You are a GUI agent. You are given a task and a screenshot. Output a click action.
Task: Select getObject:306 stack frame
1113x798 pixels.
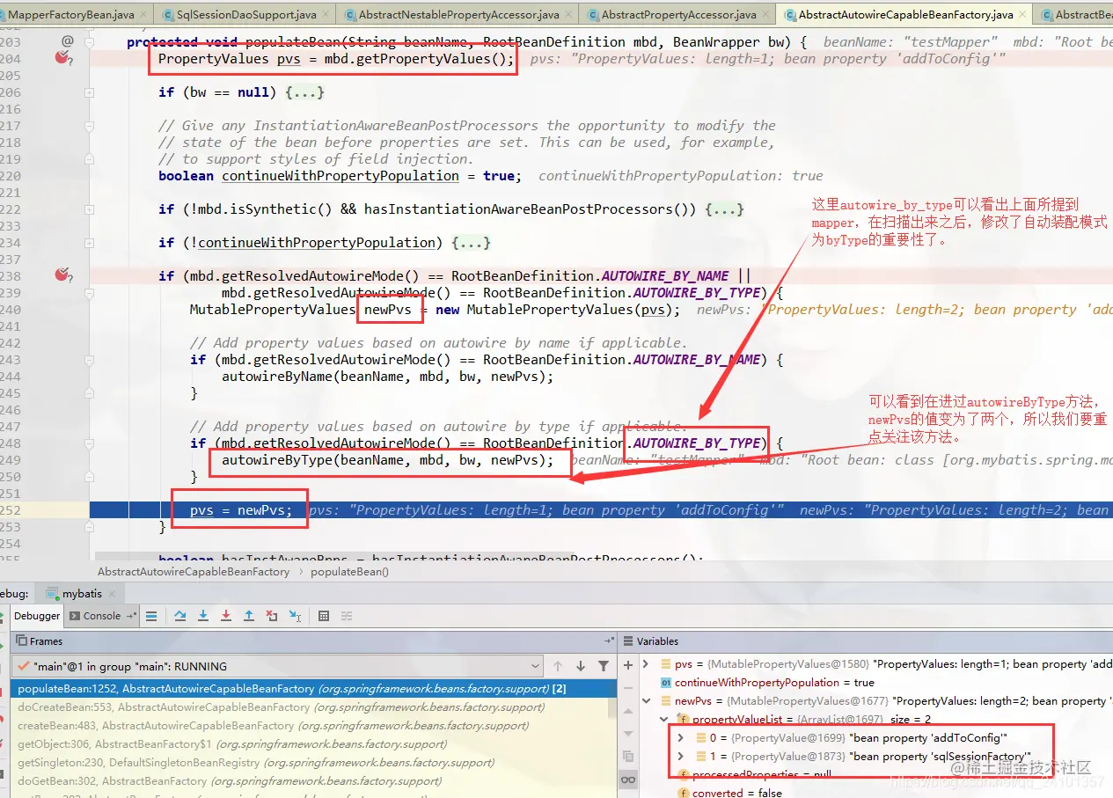point(313,743)
